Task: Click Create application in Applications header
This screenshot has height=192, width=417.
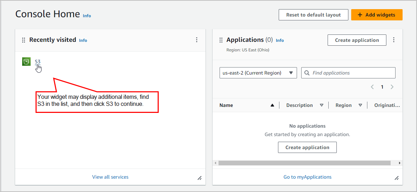Action: coord(357,40)
